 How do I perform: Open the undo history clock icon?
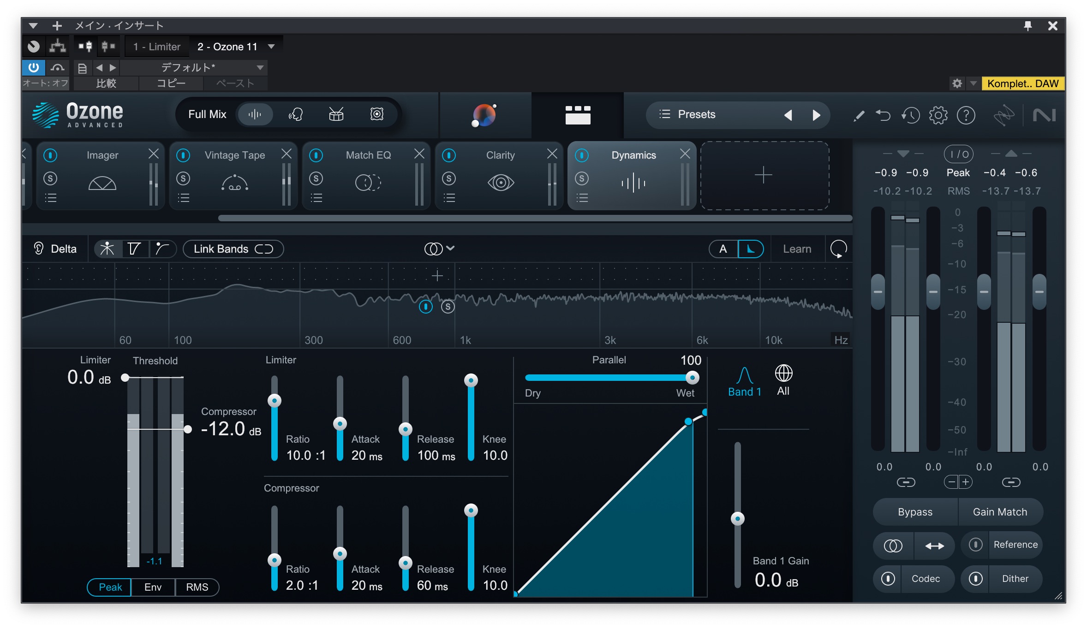pos(910,115)
